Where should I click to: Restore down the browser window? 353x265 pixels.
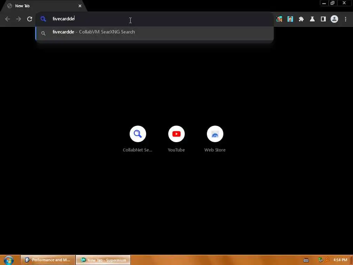point(333,3)
